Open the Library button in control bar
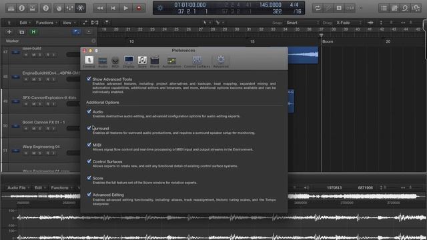The width and height of the screenshot is (427, 240). tap(11, 8)
